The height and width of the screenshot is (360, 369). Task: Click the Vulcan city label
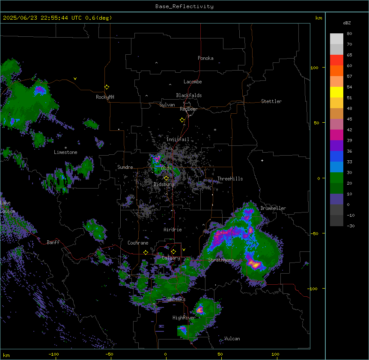click(232, 339)
